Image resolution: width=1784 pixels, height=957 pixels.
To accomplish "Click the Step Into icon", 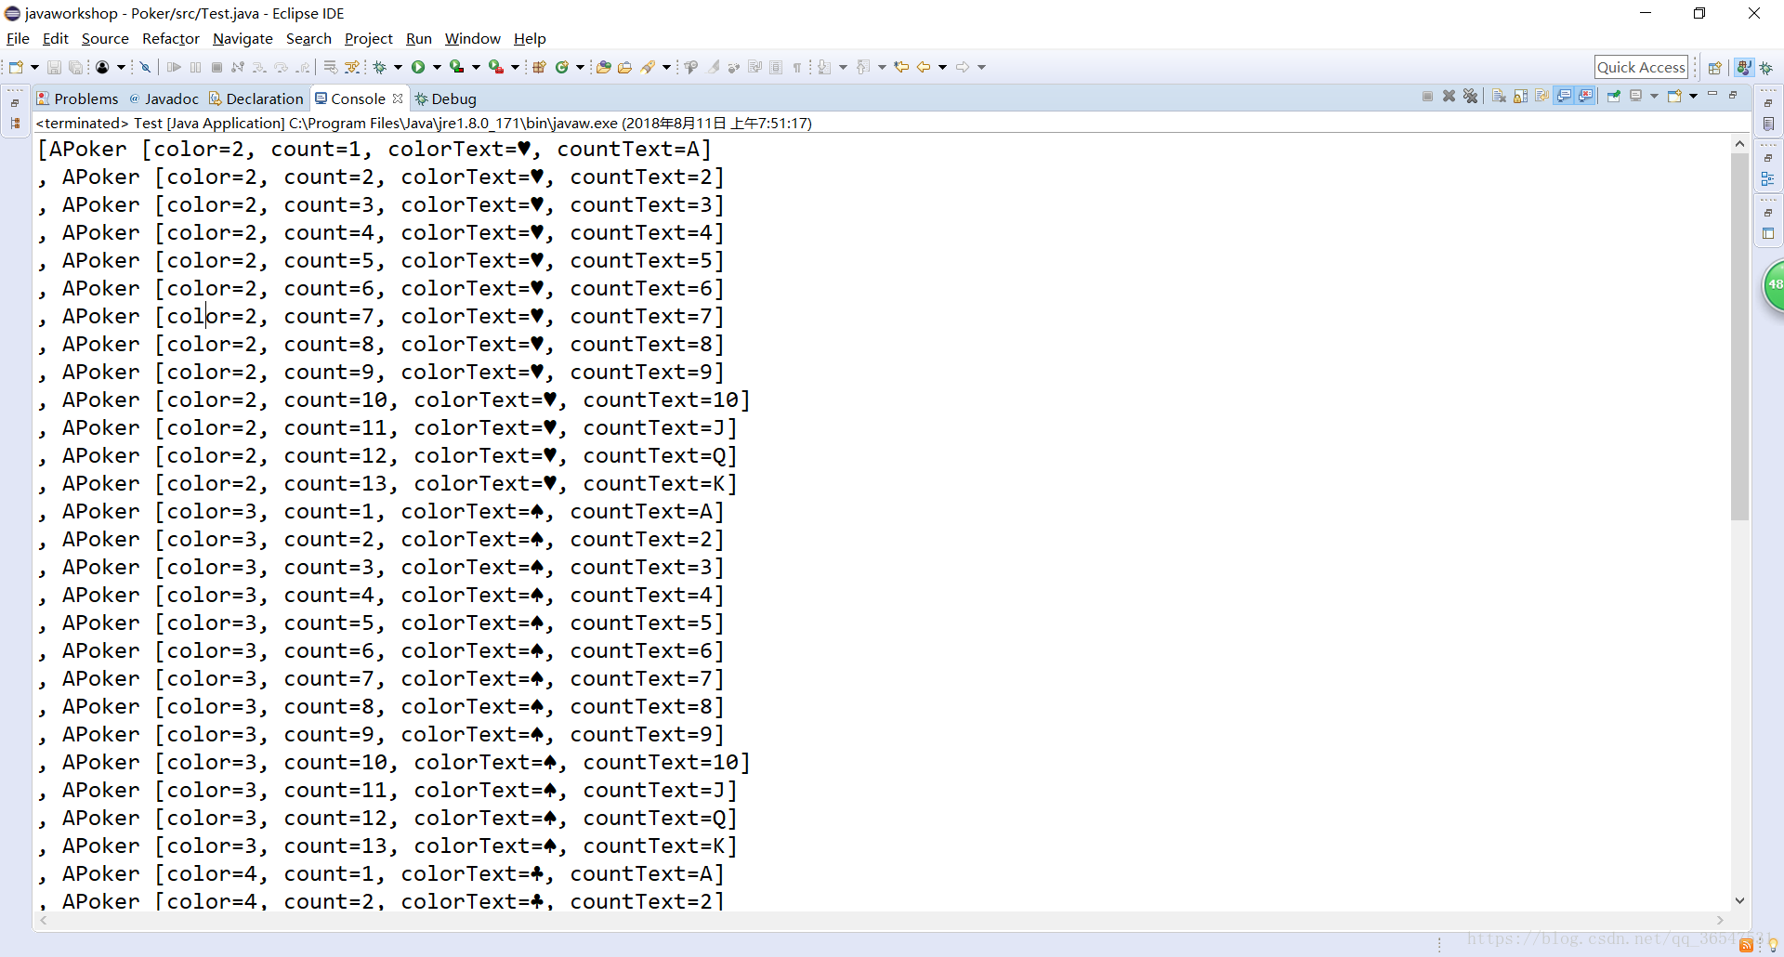I will 259,67.
